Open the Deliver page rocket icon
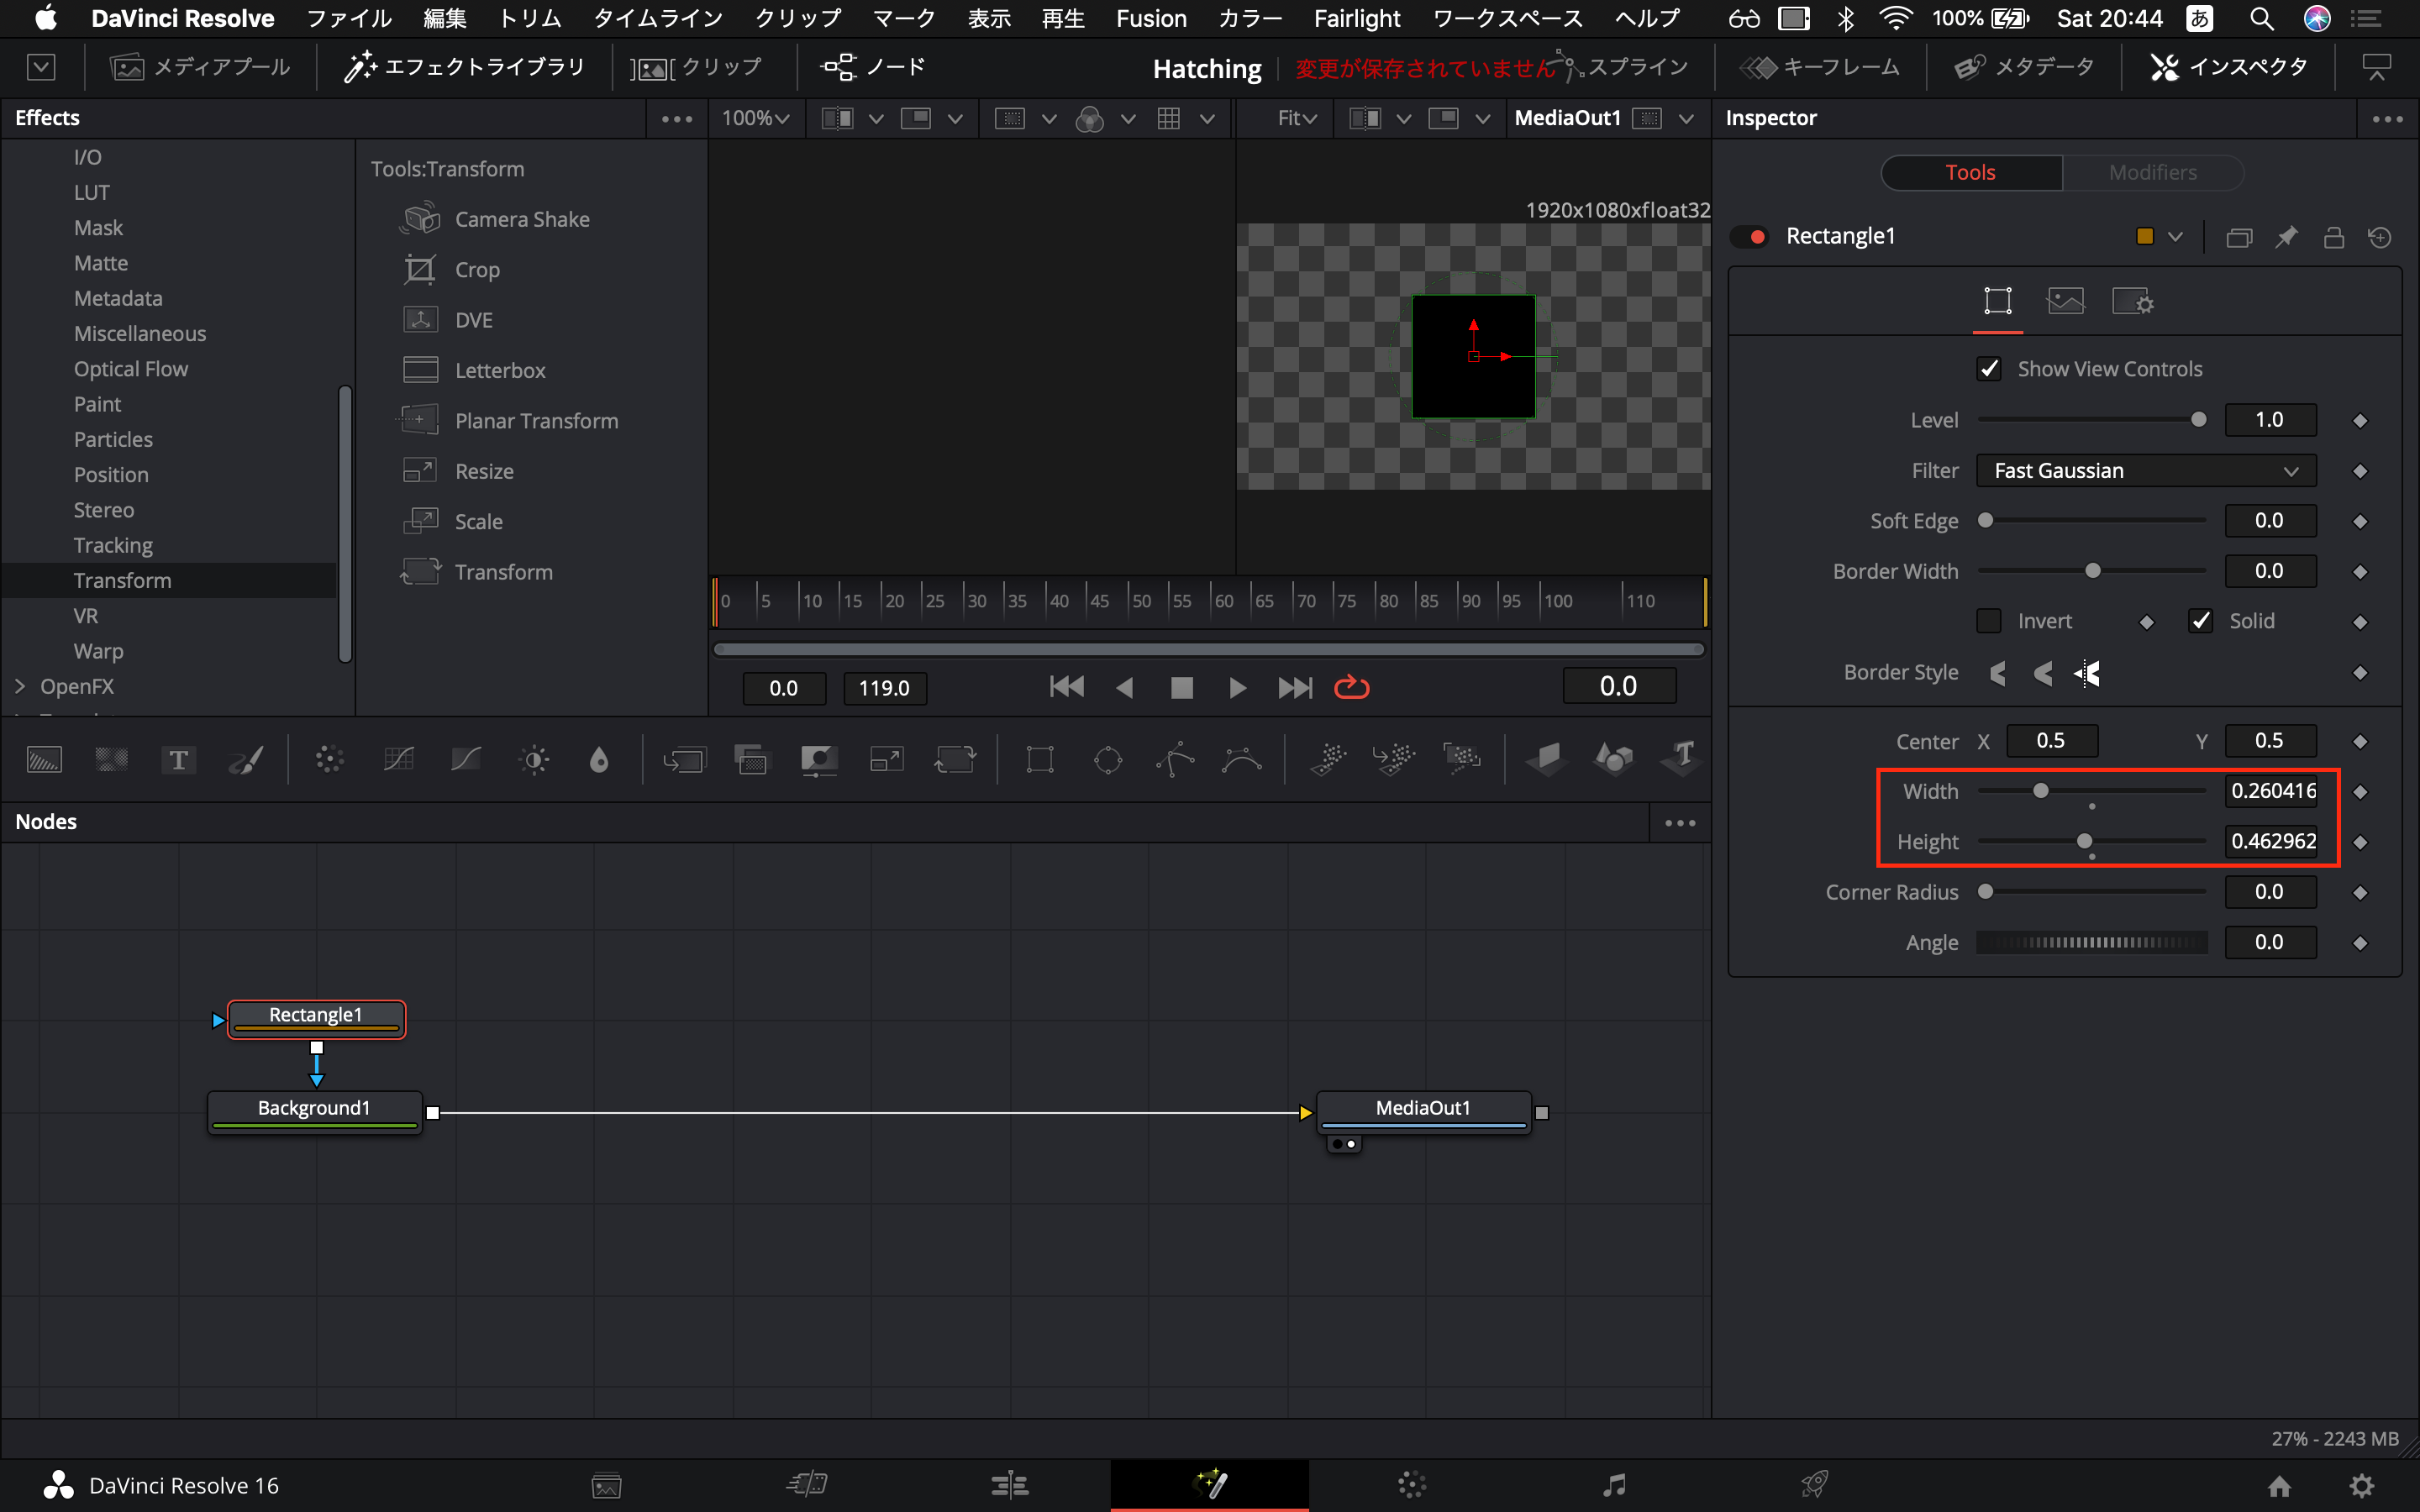This screenshot has height=1512, width=2420. tap(1815, 1484)
